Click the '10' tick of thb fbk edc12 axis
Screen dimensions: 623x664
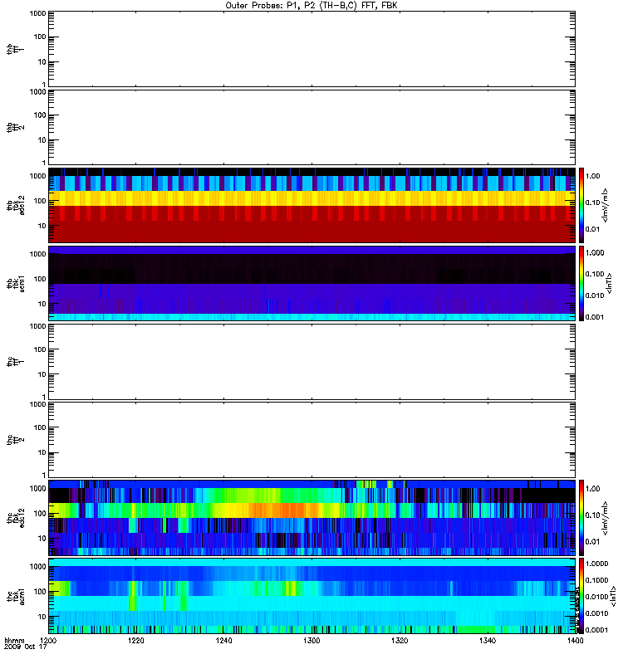click(x=42, y=226)
